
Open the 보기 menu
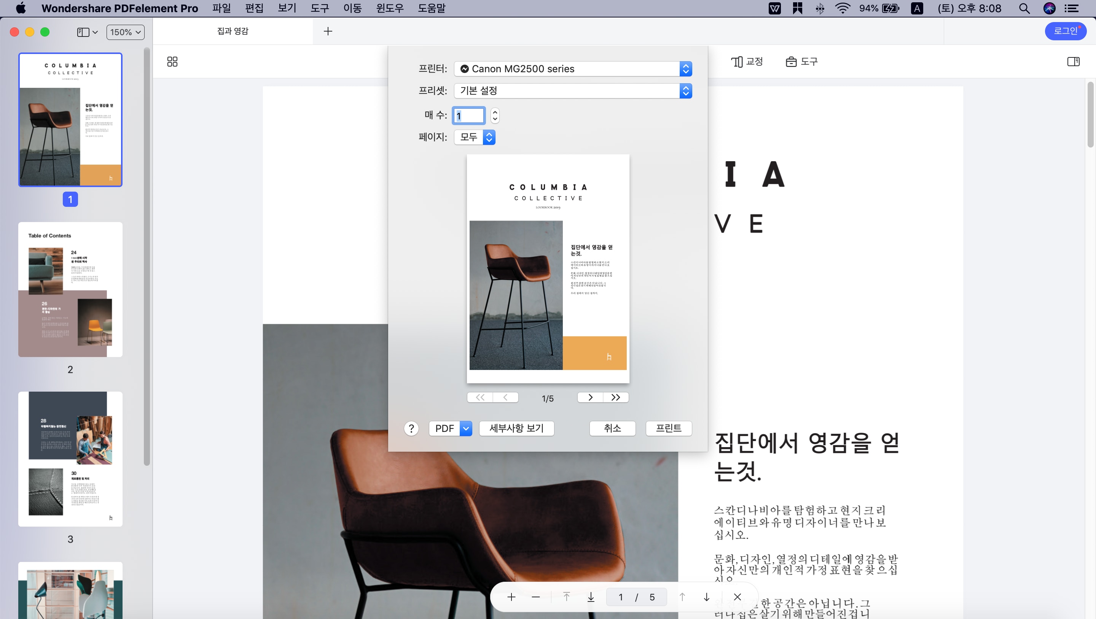click(287, 8)
